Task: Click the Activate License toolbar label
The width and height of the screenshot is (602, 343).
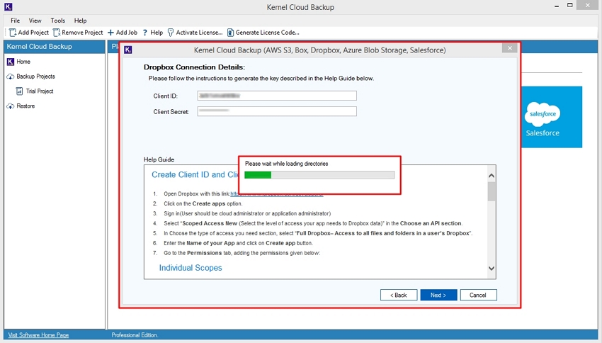Action: pos(199,33)
